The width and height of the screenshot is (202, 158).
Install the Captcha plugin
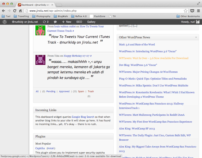(51, 148)
